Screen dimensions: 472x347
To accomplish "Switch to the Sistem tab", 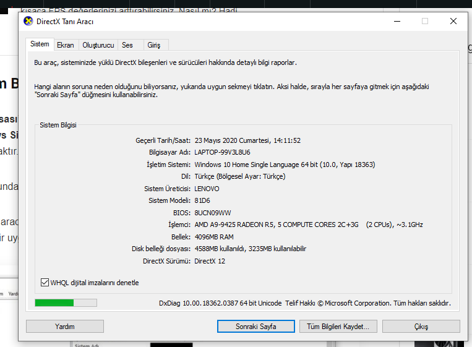I will 40,45.
